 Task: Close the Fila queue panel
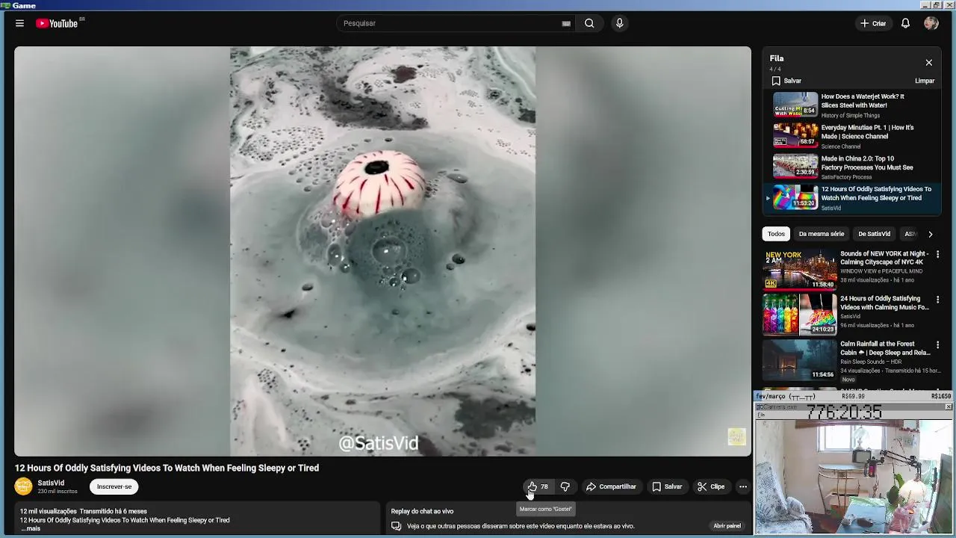928,63
